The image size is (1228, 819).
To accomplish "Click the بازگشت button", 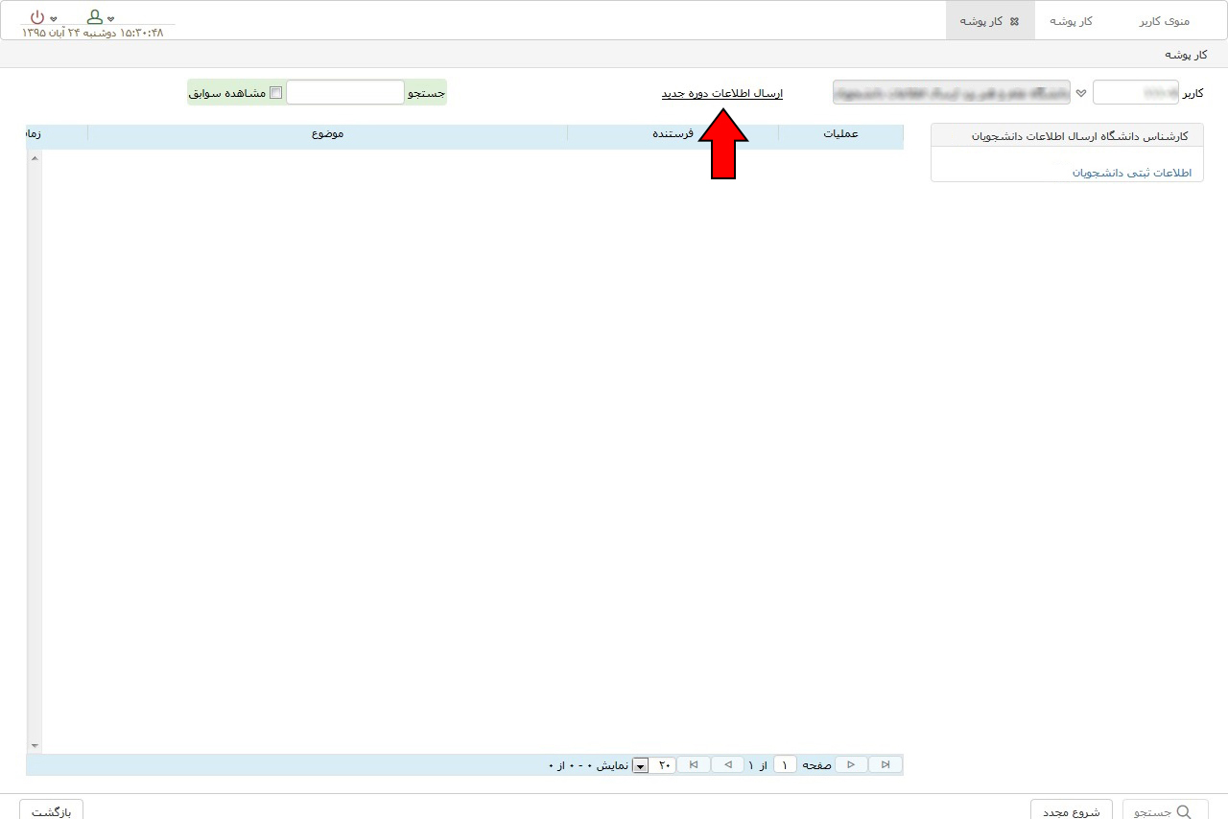I will click(x=52, y=811).
